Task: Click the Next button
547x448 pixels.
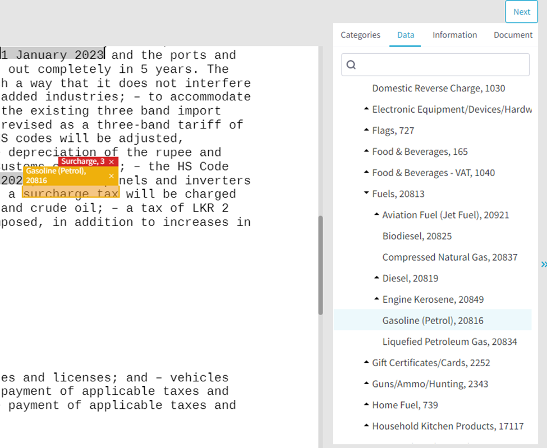Action: tap(521, 11)
